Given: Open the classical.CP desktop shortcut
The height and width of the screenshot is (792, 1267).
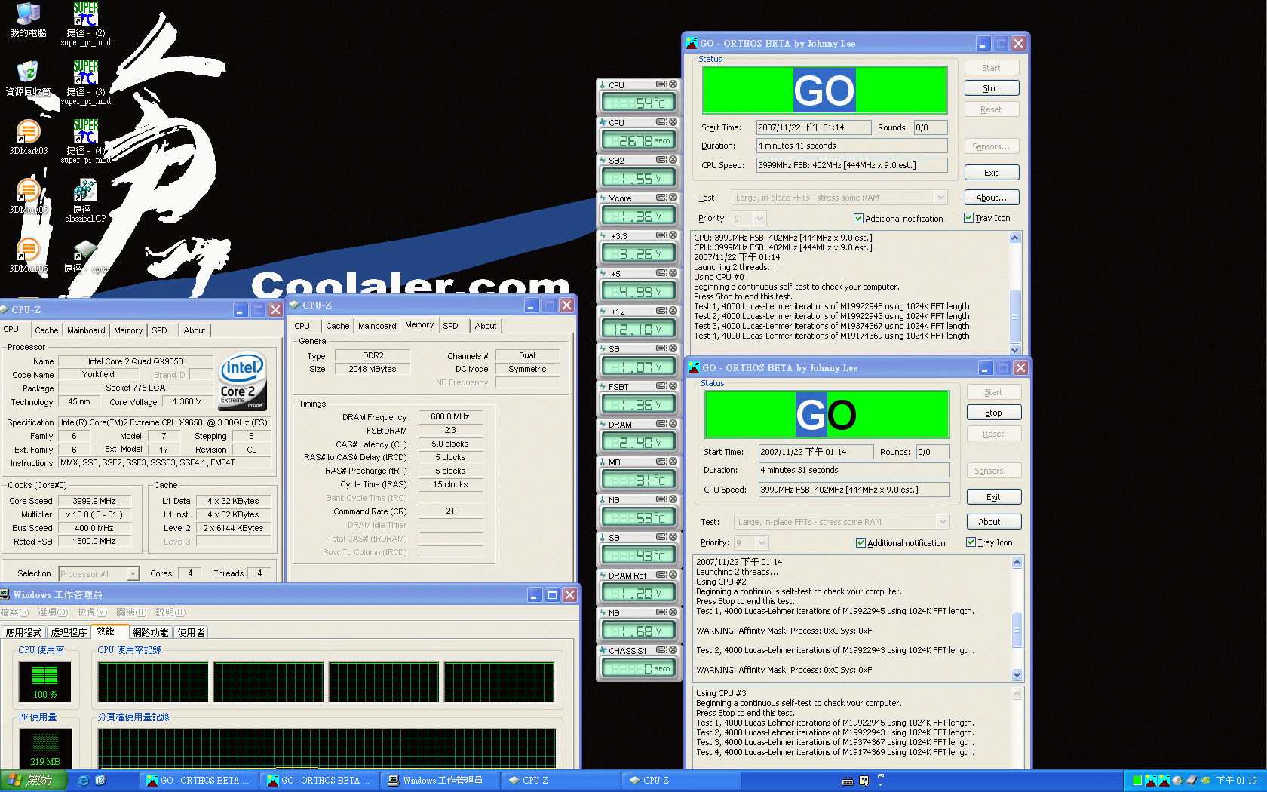Looking at the screenshot, I should [85, 201].
